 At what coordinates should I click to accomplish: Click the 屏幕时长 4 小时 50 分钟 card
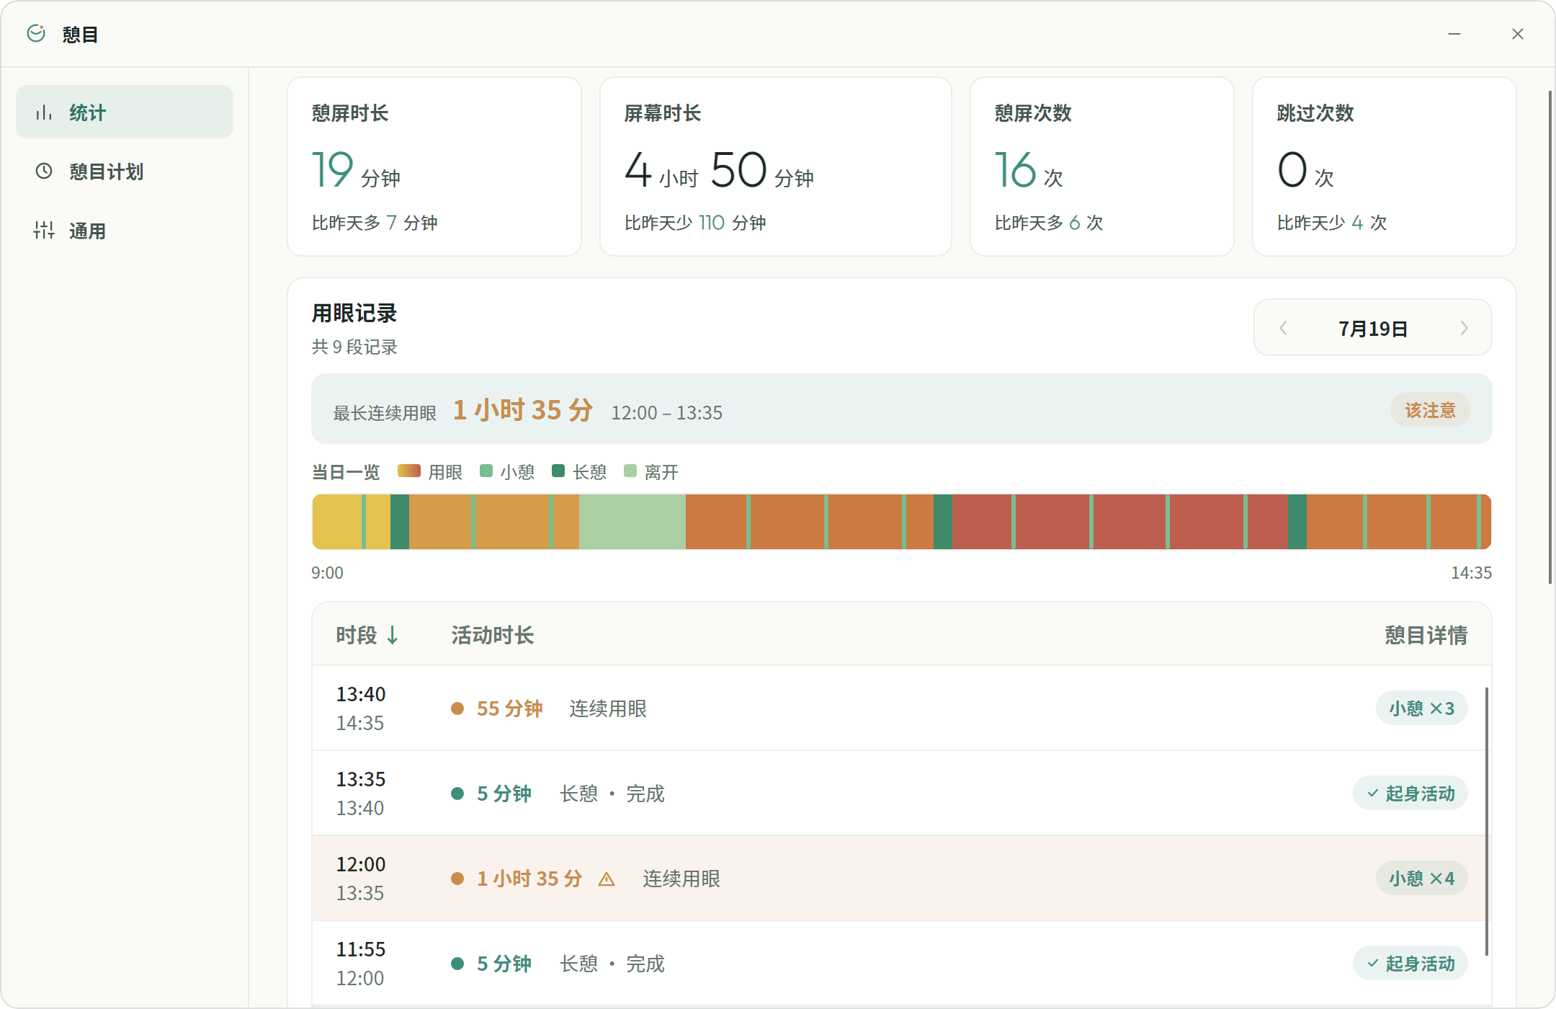(776, 166)
